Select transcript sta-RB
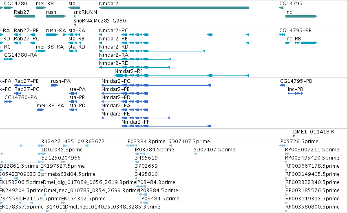Viewport: 347px width, 213px height. click(x=76, y=39)
